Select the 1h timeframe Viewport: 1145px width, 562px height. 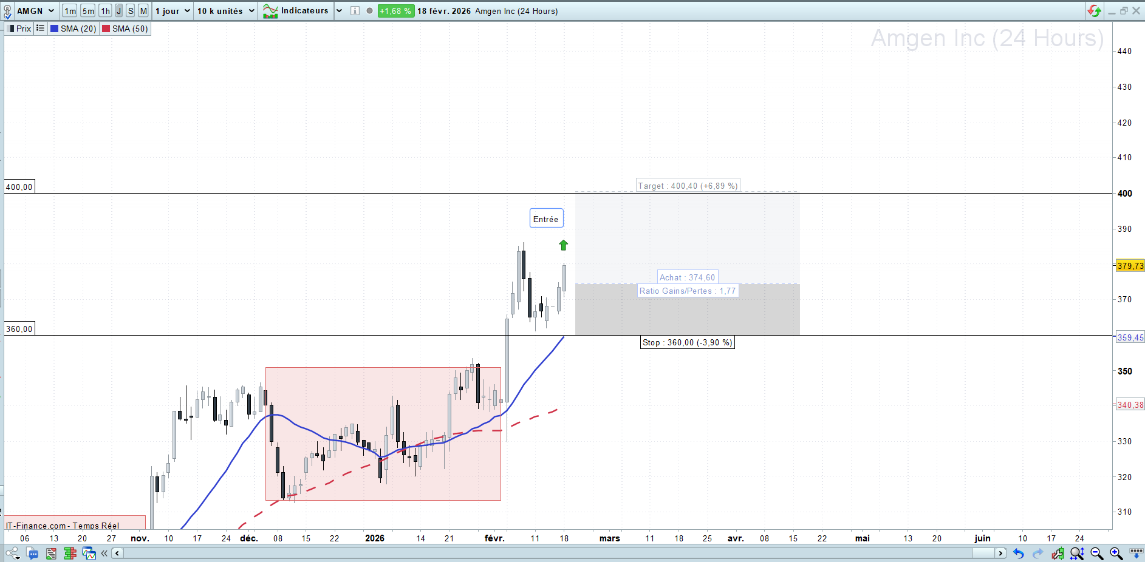[106, 11]
